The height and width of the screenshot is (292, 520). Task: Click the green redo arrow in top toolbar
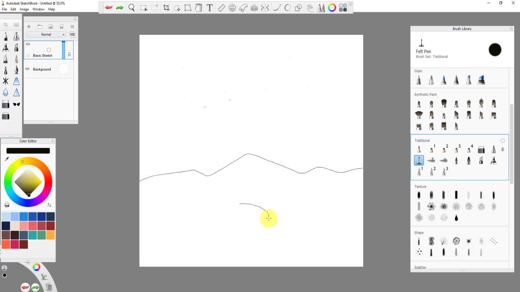point(120,8)
